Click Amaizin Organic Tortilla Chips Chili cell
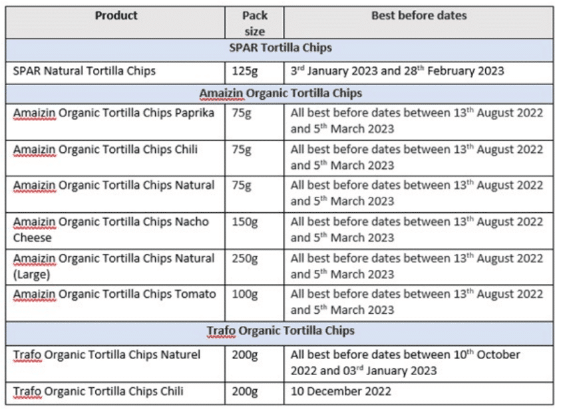Viewport: 563px width, 409px height. (116, 158)
